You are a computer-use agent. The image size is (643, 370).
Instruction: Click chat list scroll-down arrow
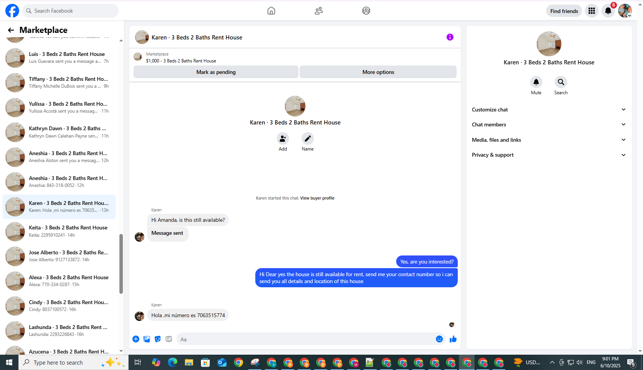[x=121, y=351]
